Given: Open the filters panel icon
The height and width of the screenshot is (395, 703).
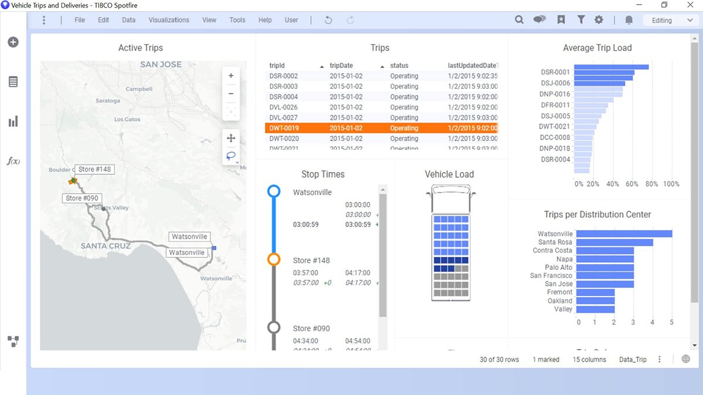Looking at the screenshot, I should click(581, 19).
